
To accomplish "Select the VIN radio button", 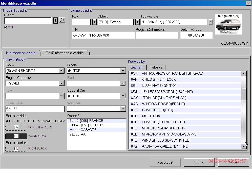I will (6, 27).
